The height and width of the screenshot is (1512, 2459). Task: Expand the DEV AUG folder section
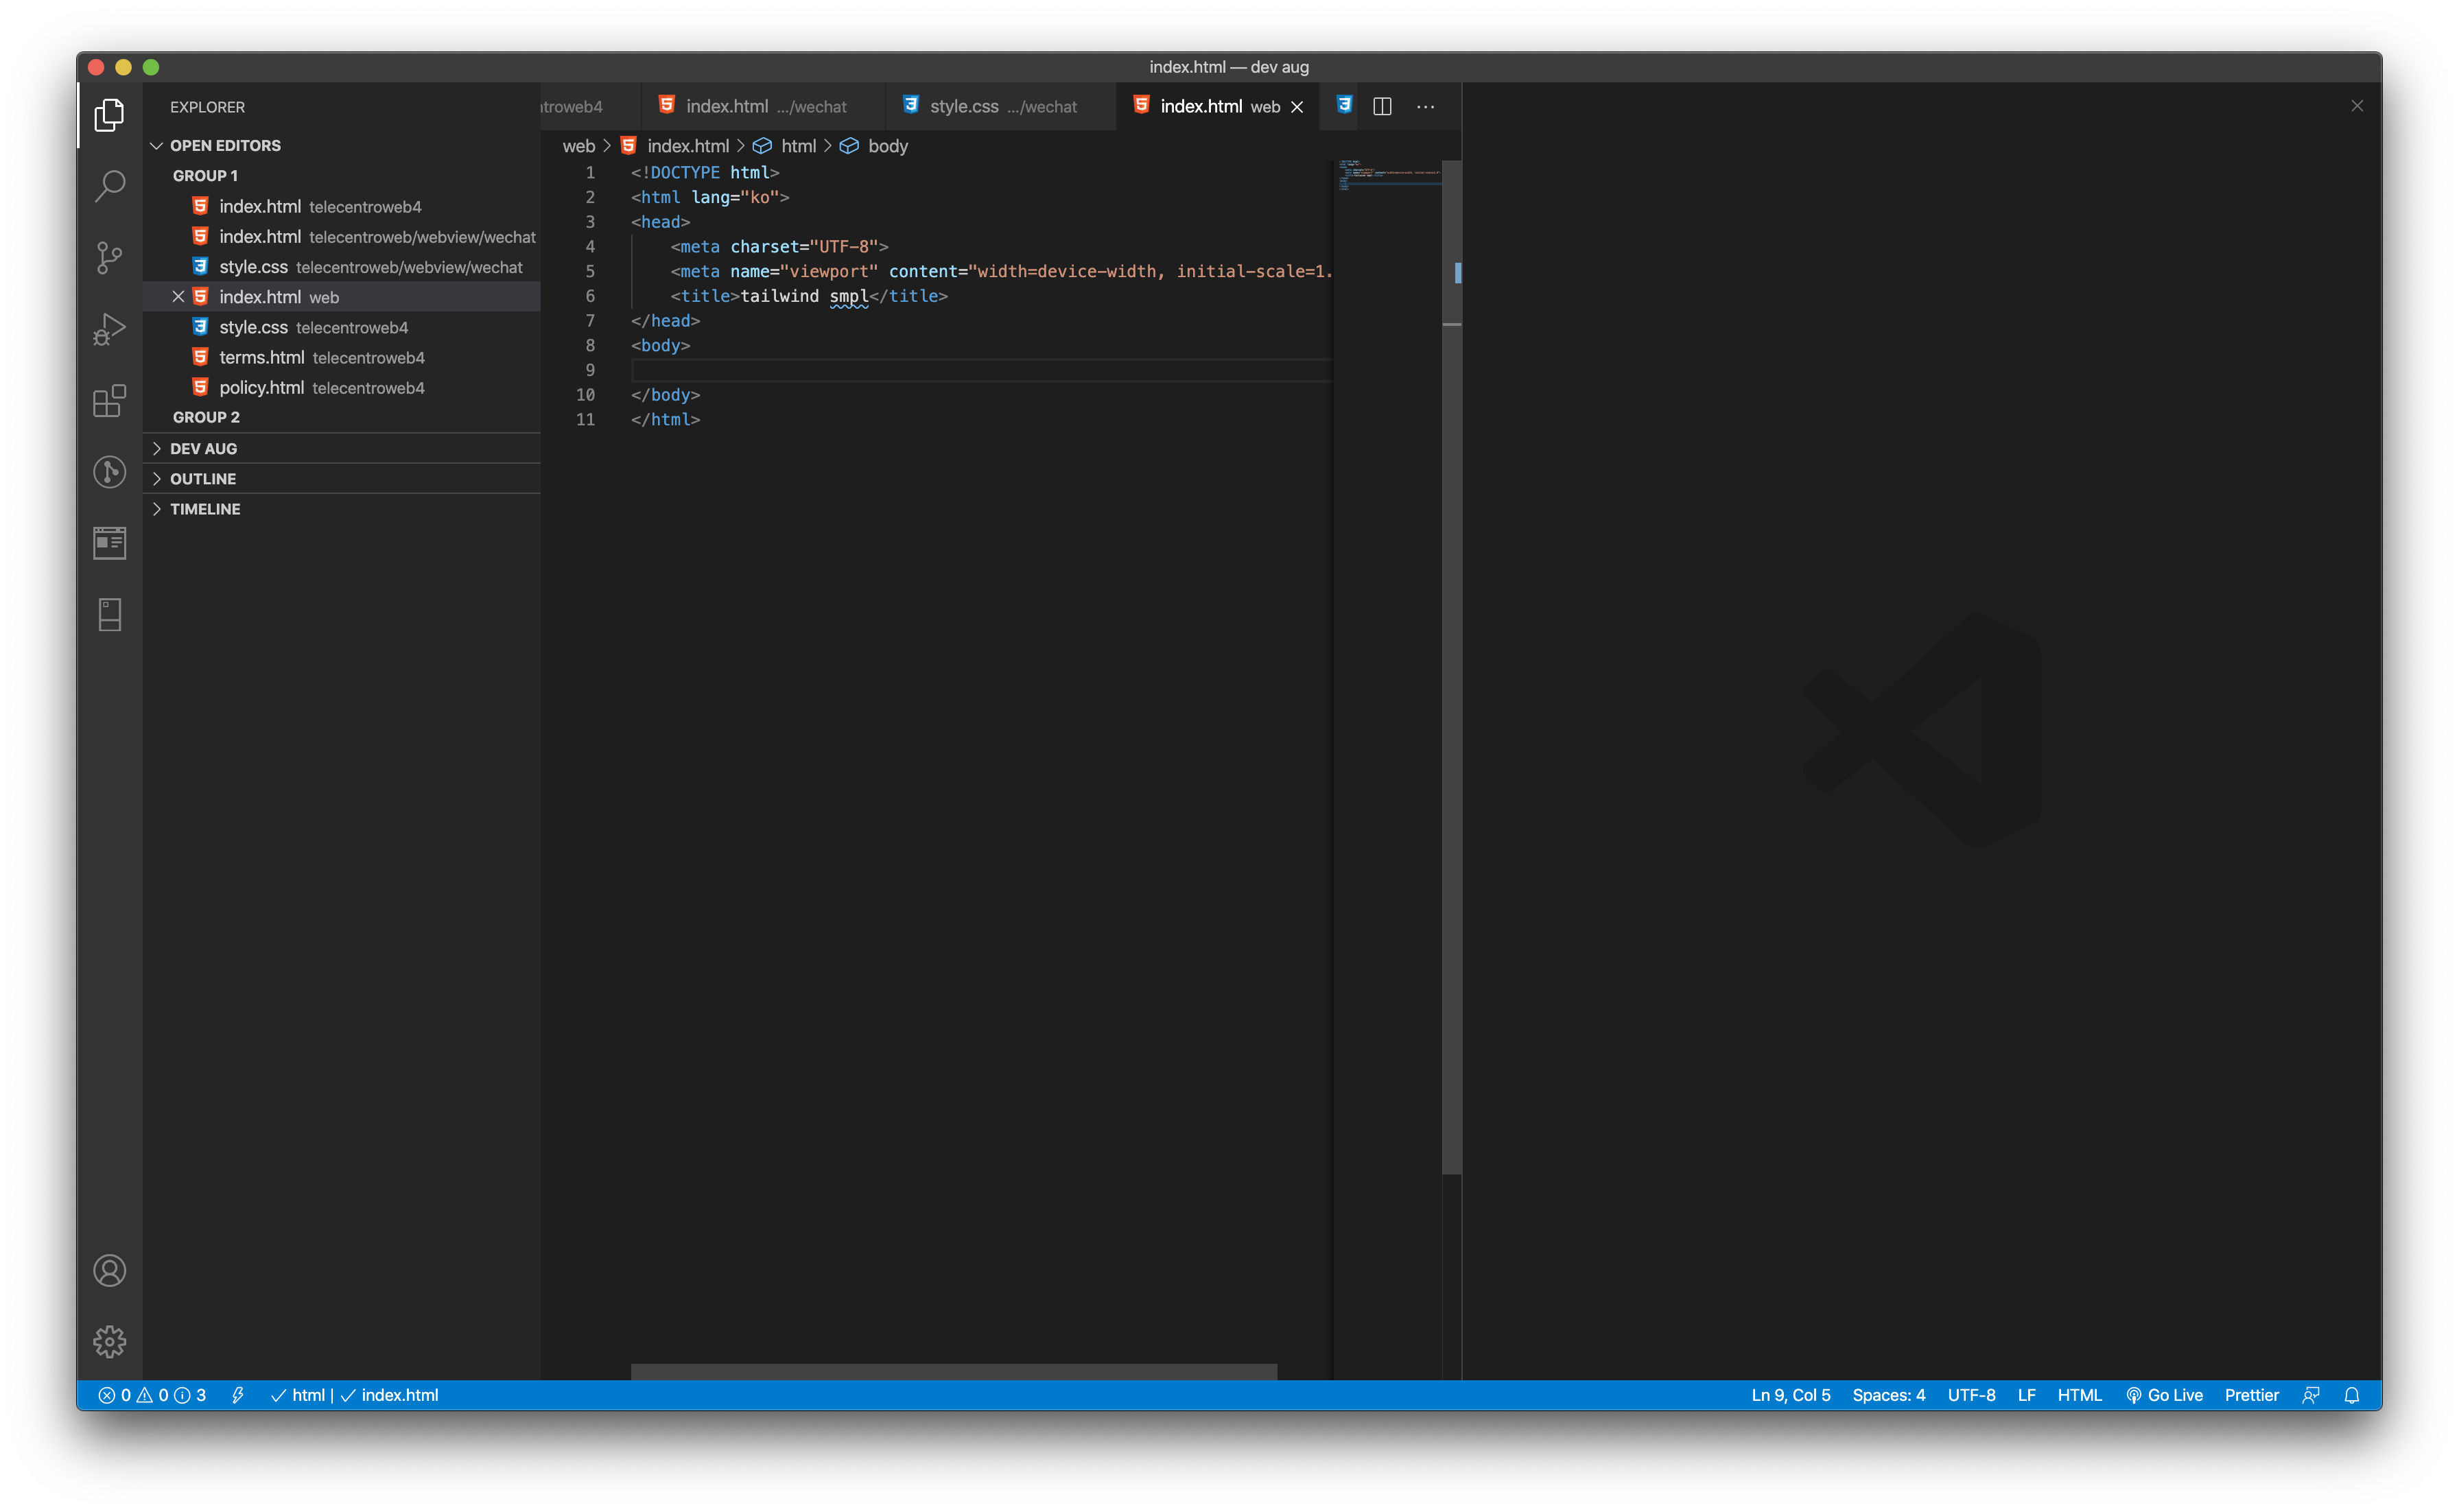203,448
